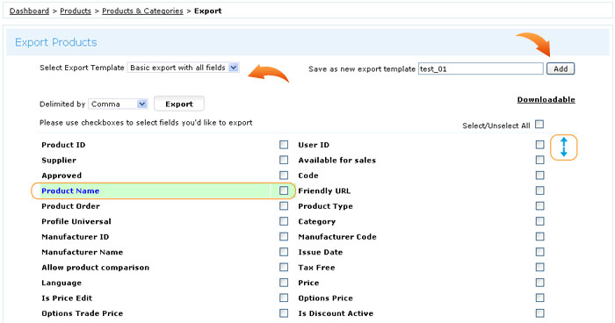Viewport: 615px width, 323px height.
Task: Toggle the Select/Unselect All checkbox
Action: pos(539,125)
